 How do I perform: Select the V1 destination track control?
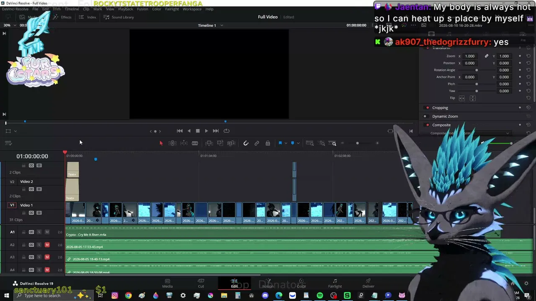(x=12, y=205)
